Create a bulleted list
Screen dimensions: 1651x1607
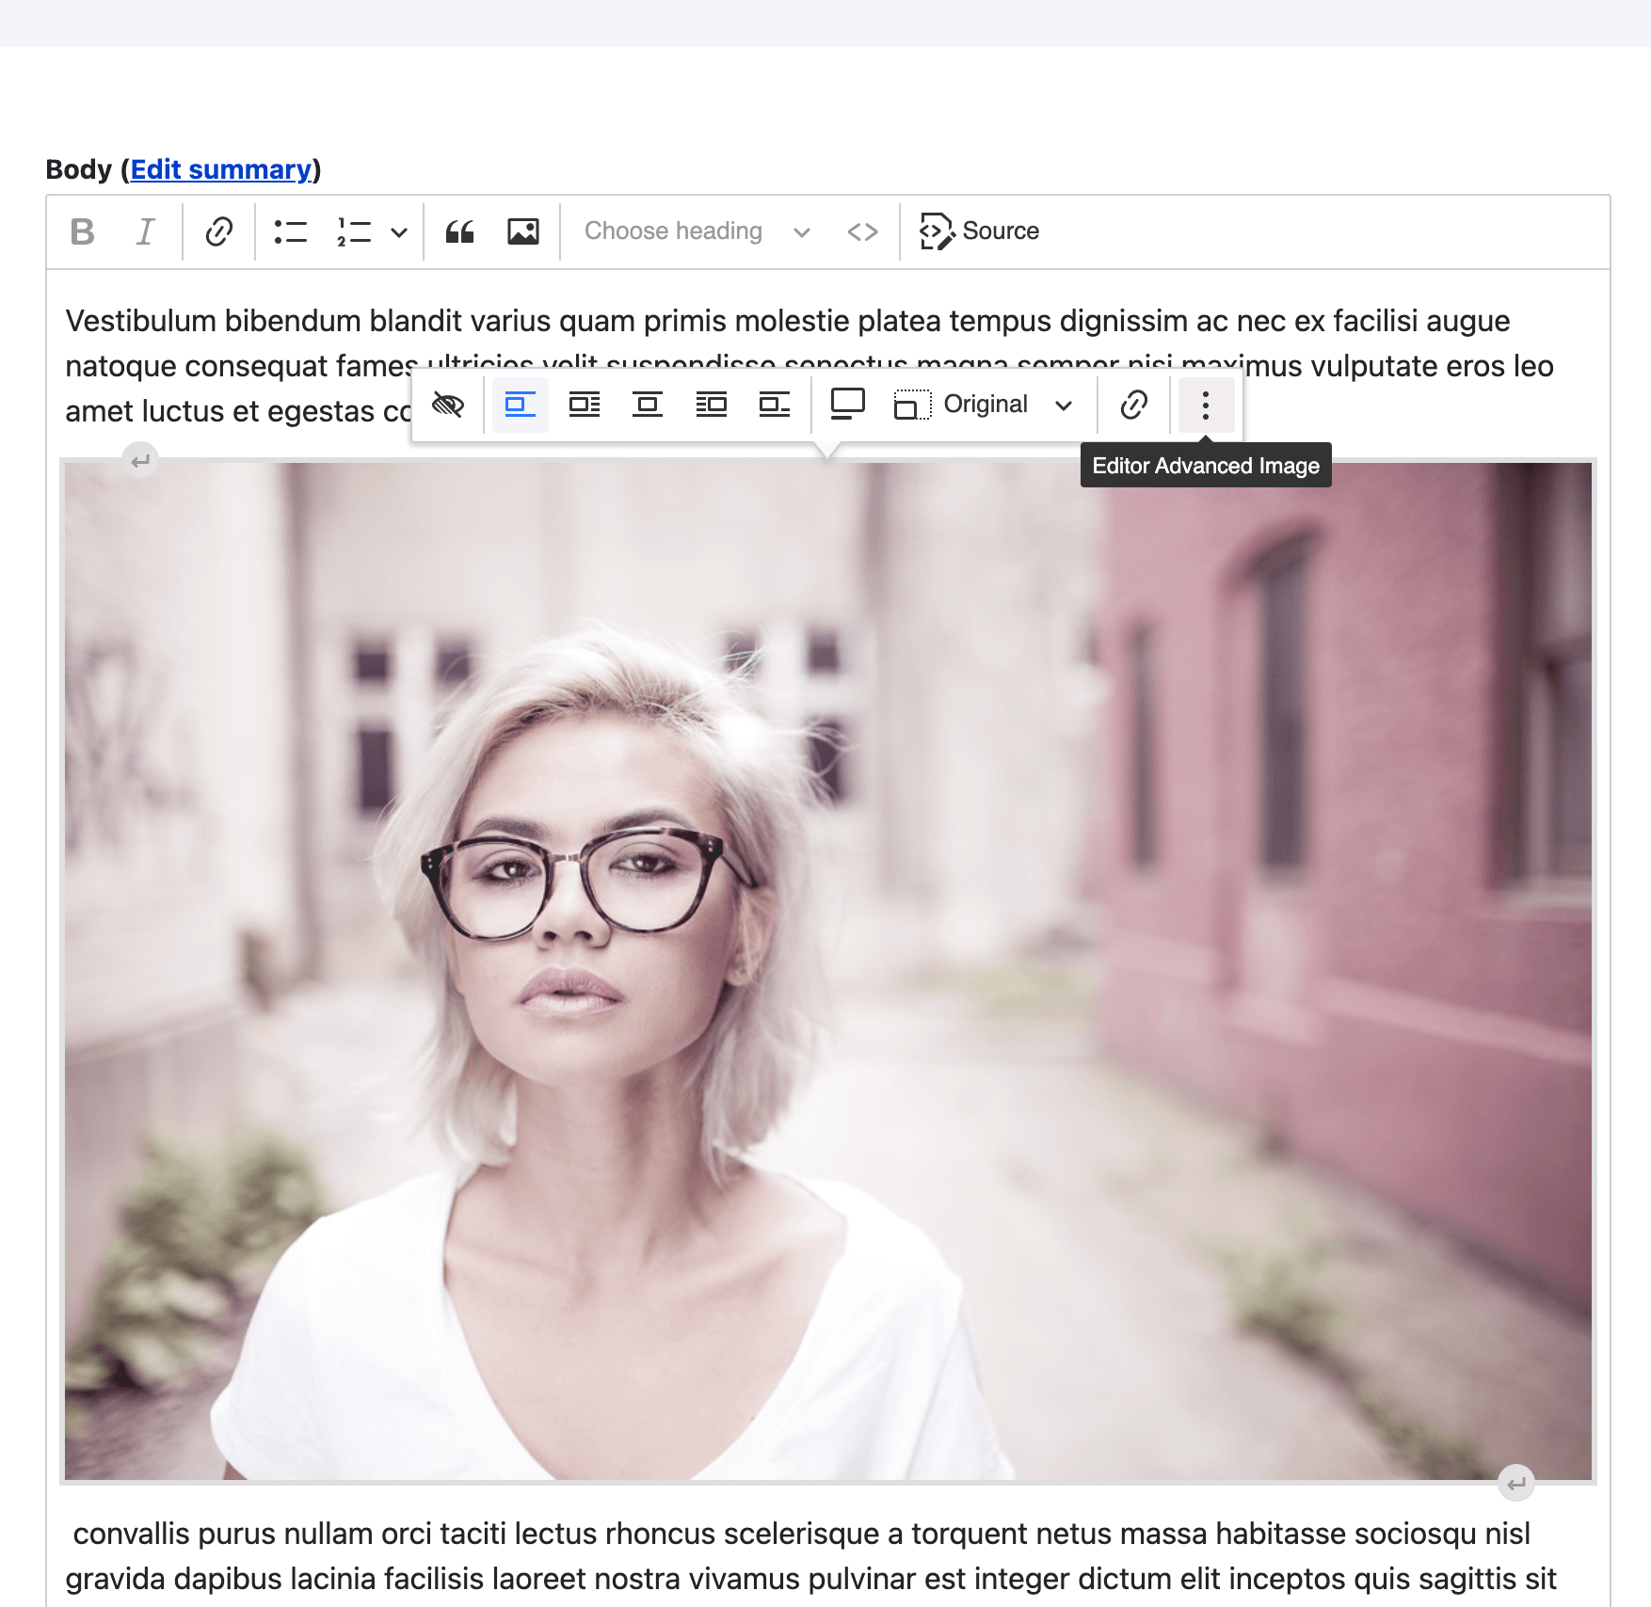[290, 231]
